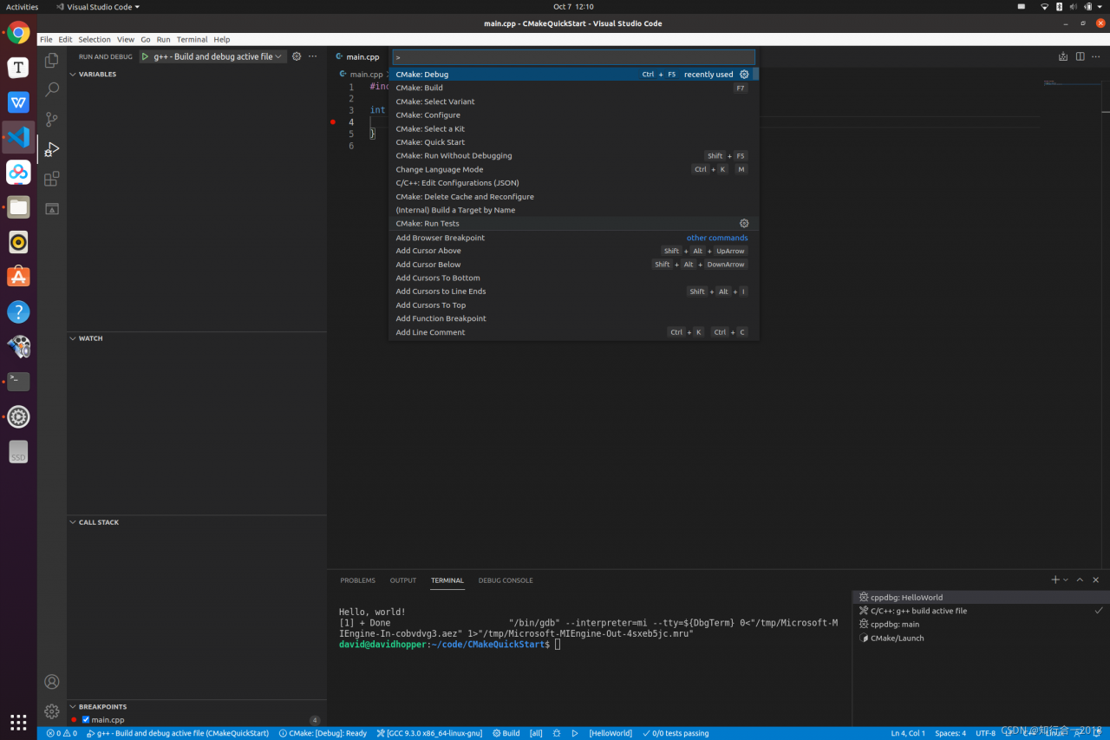Click the split editor icon
The height and width of the screenshot is (740, 1110).
click(x=1081, y=56)
